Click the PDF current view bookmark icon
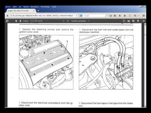 click(138, 21)
